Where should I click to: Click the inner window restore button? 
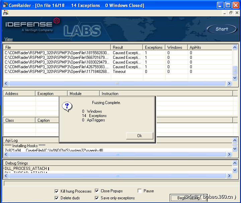(231, 13)
